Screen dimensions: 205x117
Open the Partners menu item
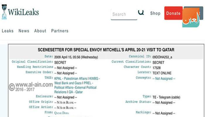60,31
